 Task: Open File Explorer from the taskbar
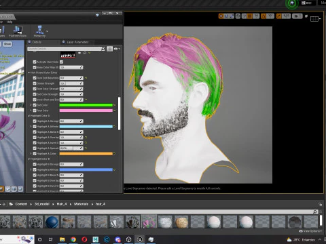click(62, 239)
